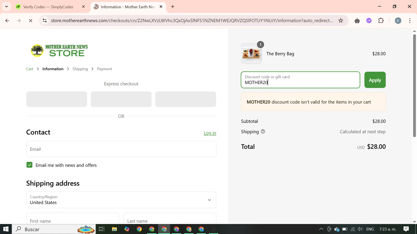Select Payment breadcrumb step
The height and width of the screenshot is (234, 417).
(105, 69)
